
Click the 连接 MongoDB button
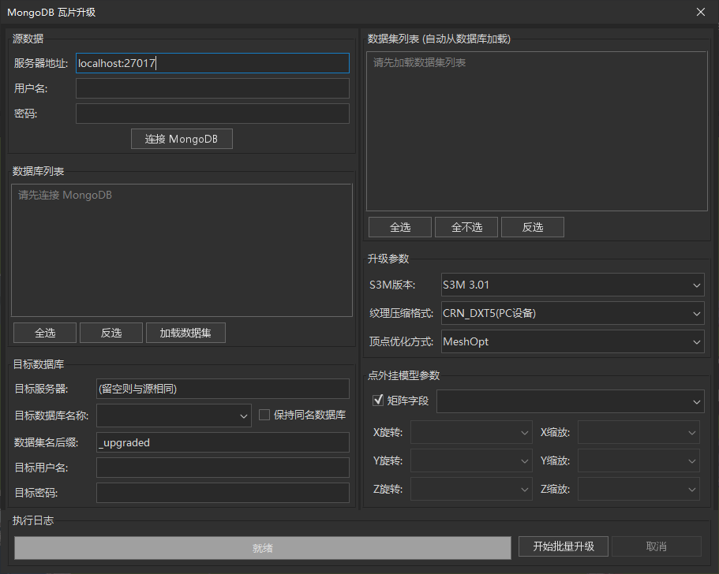182,139
